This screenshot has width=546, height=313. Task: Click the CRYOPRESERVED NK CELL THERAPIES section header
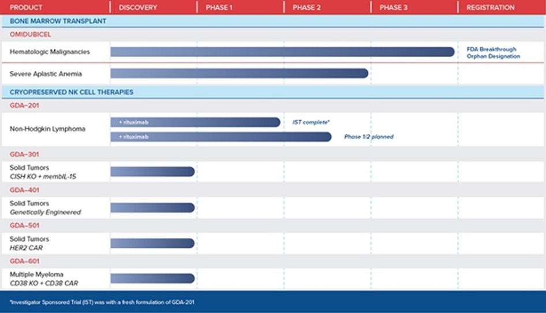coord(72,92)
